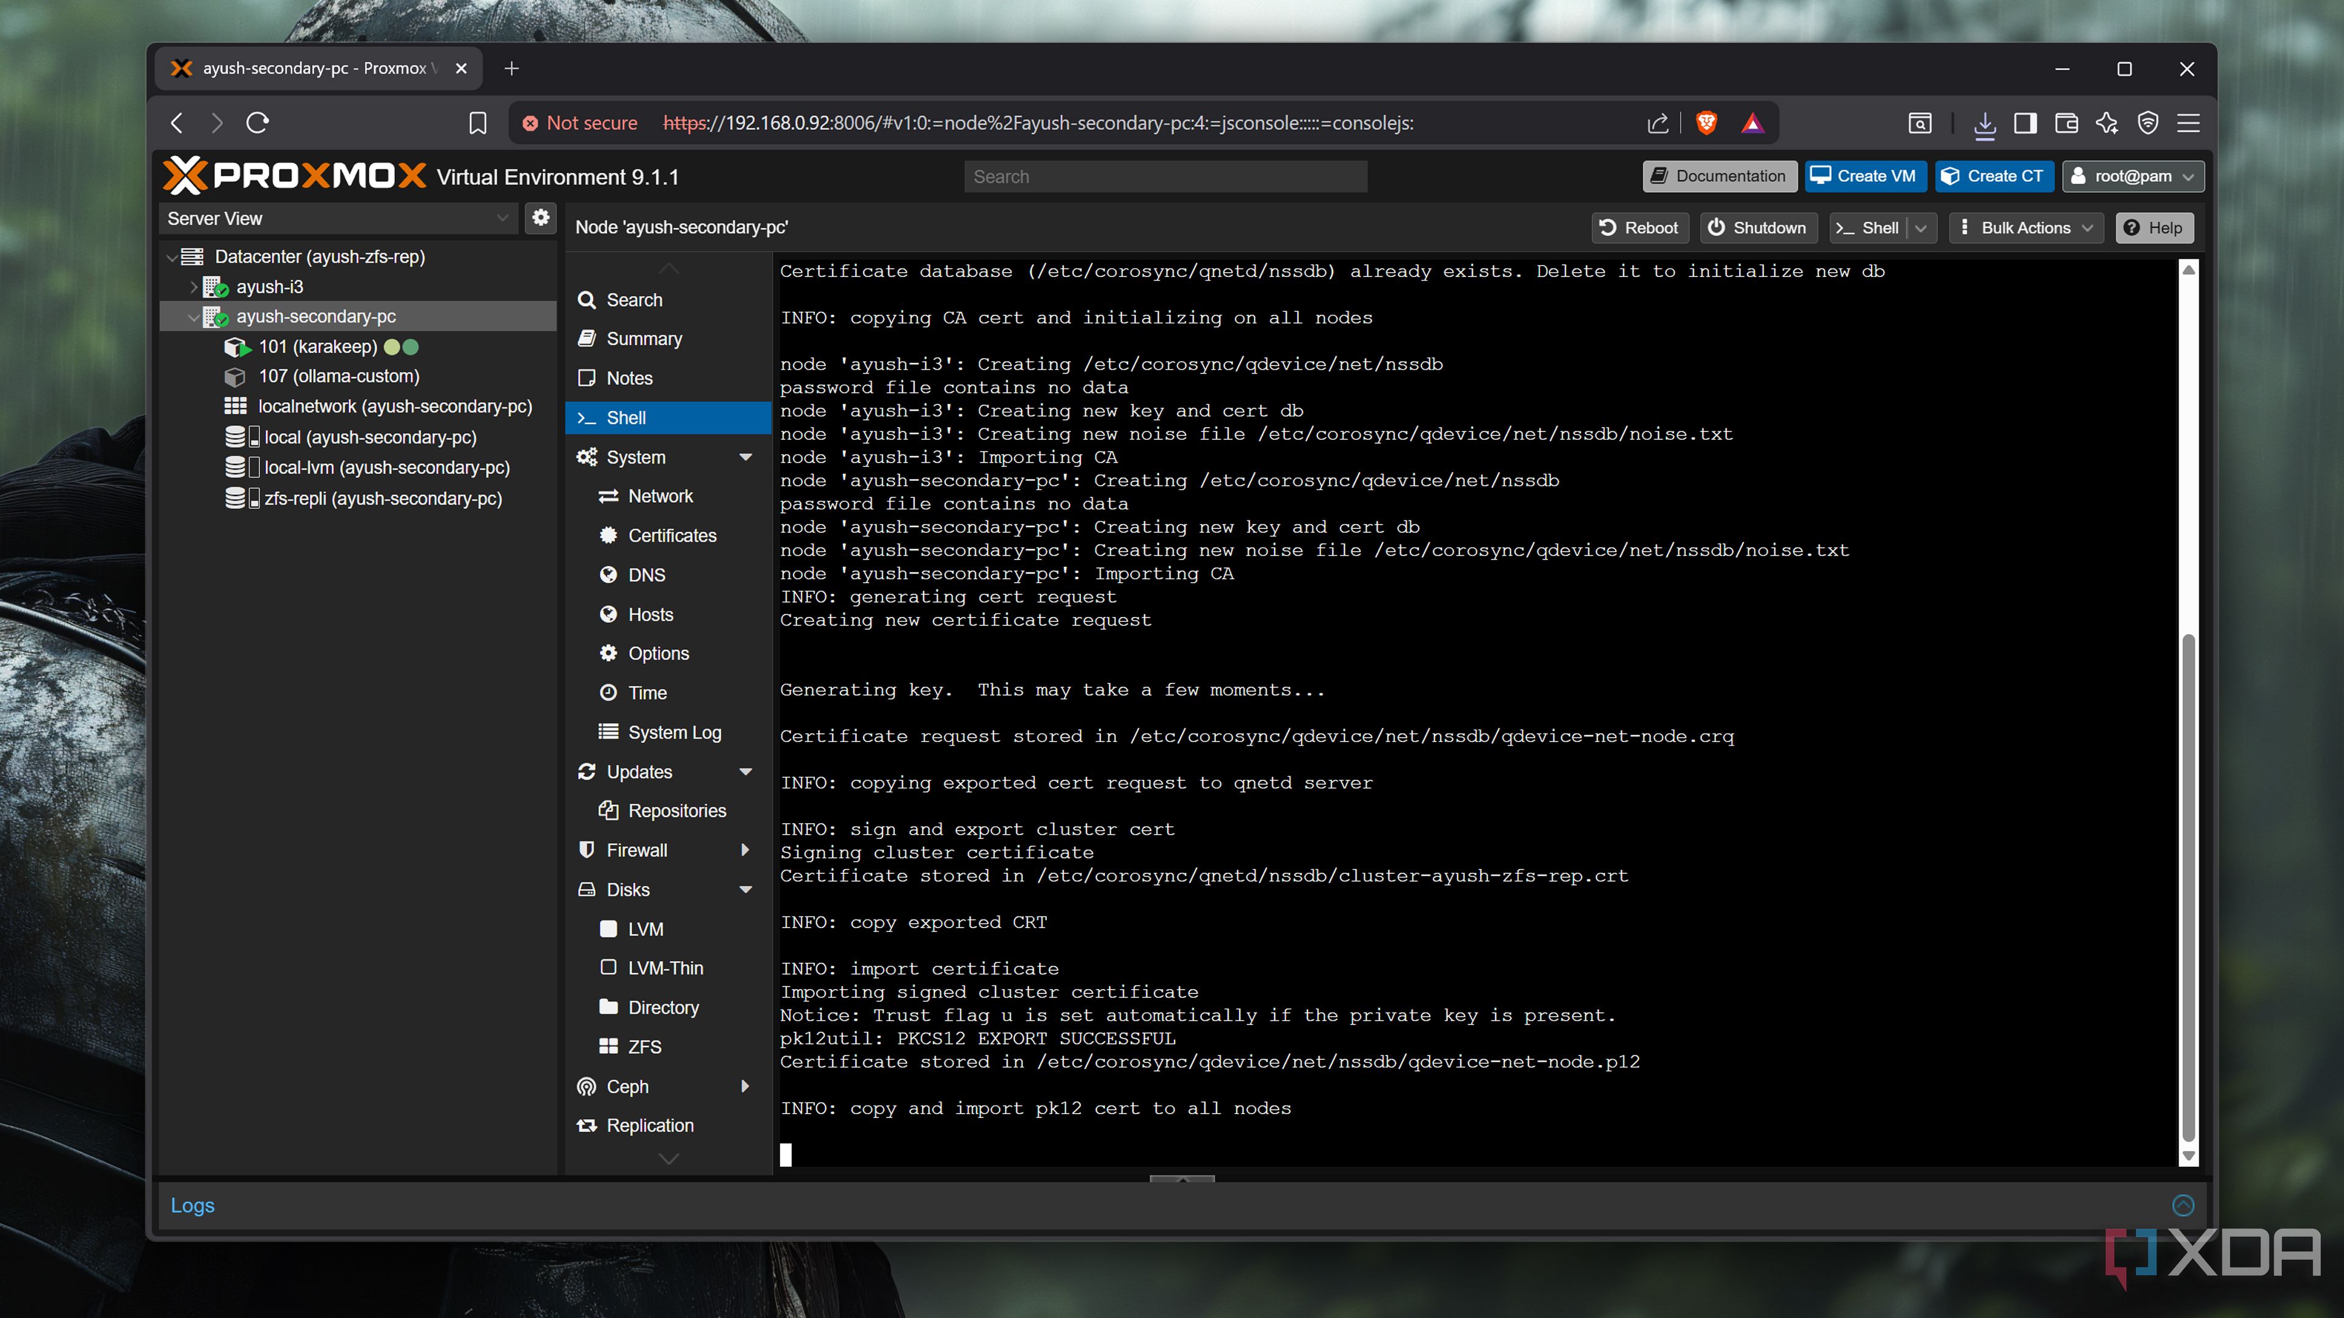Image resolution: width=2344 pixels, height=1318 pixels.
Task: Expand the Ceph submenu arrow
Action: [x=745, y=1086]
